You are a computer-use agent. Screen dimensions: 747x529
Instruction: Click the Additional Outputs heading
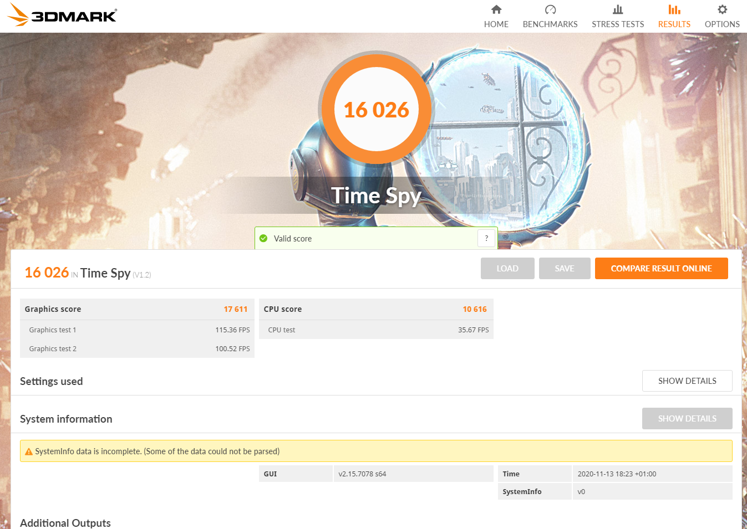pyautogui.click(x=65, y=523)
